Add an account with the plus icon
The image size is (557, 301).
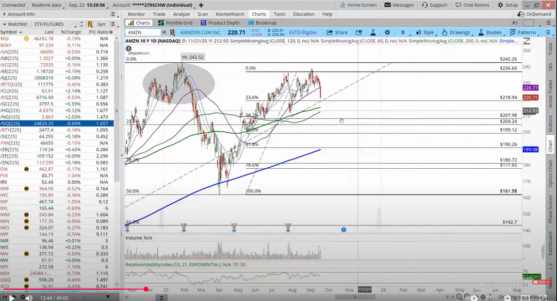tap(201, 5)
